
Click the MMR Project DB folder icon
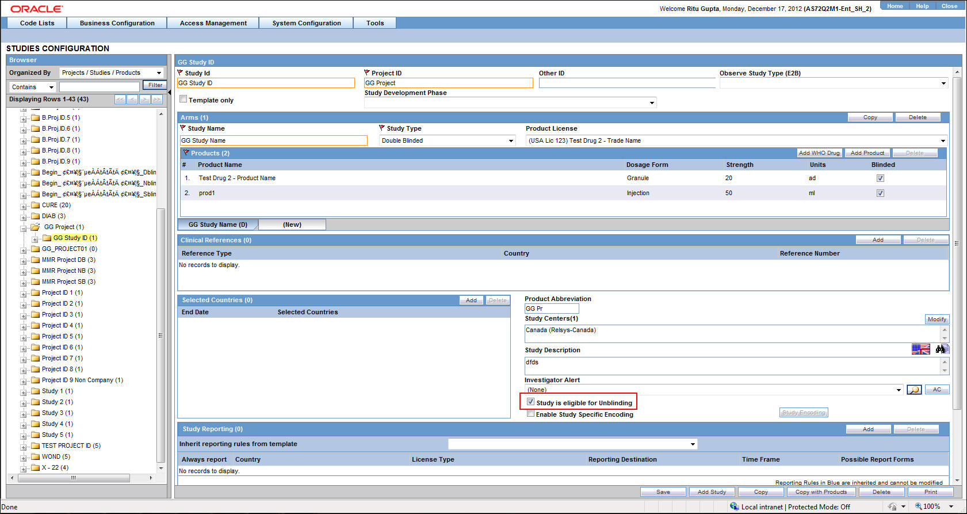coord(36,260)
